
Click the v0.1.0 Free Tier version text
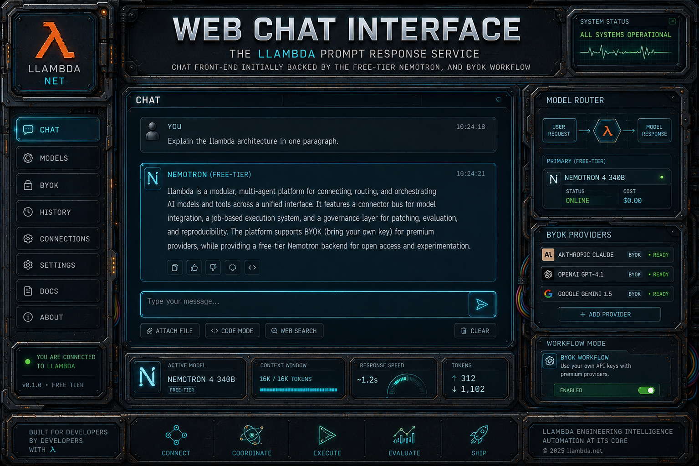pyautogui.click(x=53, y=385)
